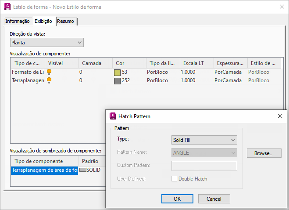Image resolution: width=289 pixels, height=210 pixels.
Task: Open the Direção da vista Planta dropdown
Action: click(x=47, y=43)
